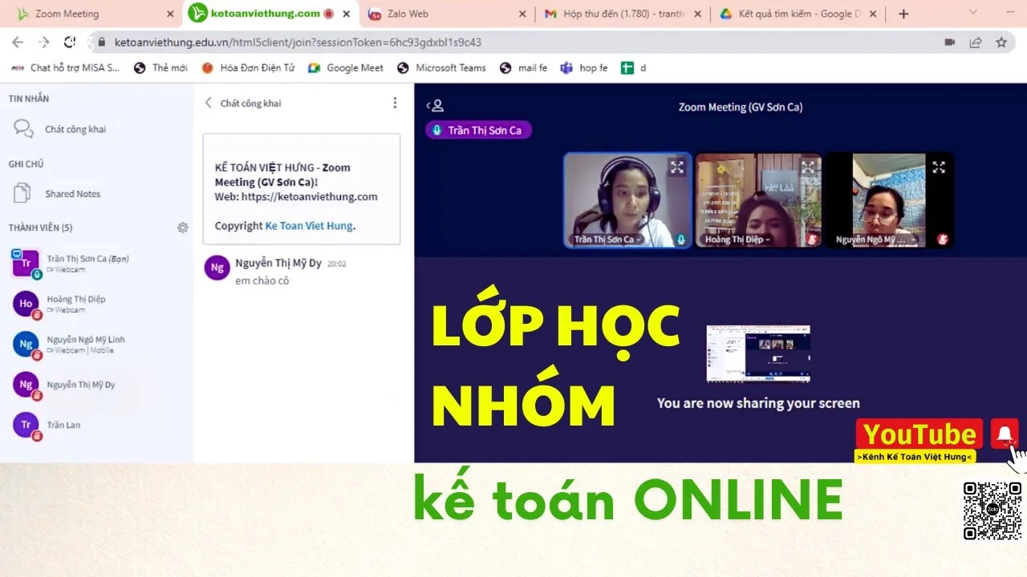Viewport: 1027px width, 577px height.
Task: Open mail fe bookmark
Action: click(x=523, y=68)
